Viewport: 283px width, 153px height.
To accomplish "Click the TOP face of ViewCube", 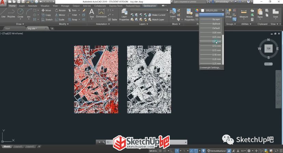I will (268, 48).
